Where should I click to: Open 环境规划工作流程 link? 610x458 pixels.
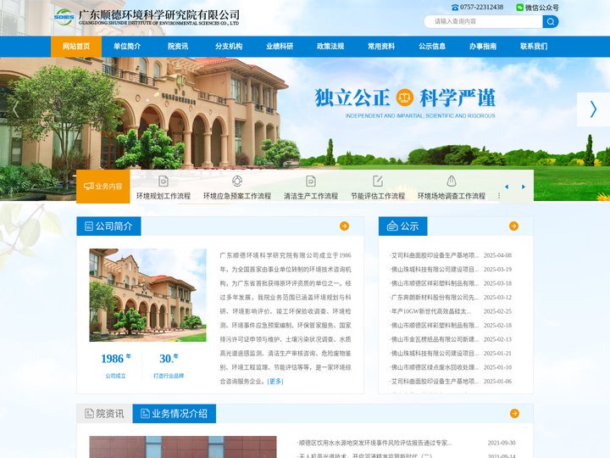(x=164, y=196)
